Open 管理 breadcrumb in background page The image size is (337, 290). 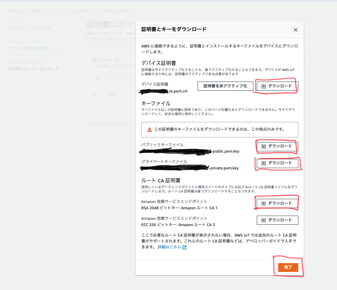coord(37,11)
